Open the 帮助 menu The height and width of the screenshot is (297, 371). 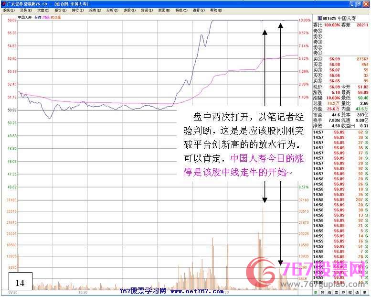pos(216,11)
